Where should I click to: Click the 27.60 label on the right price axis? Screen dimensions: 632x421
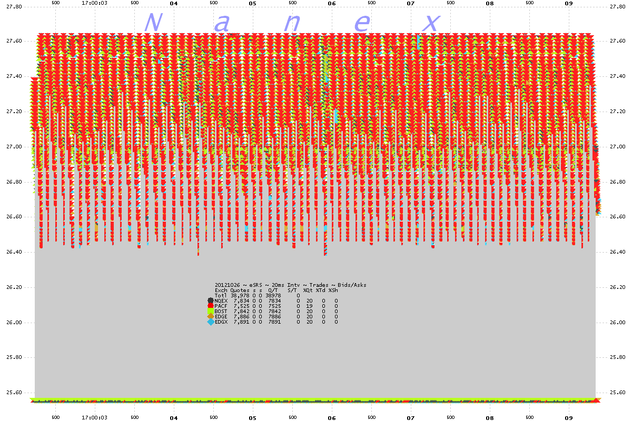(617, 42)
